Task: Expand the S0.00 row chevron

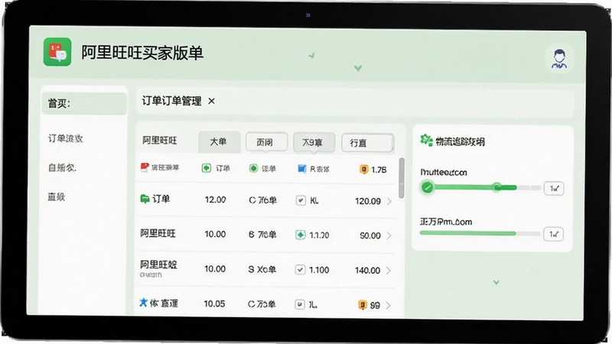Action: pyautogui.click(x=389, y=235)
